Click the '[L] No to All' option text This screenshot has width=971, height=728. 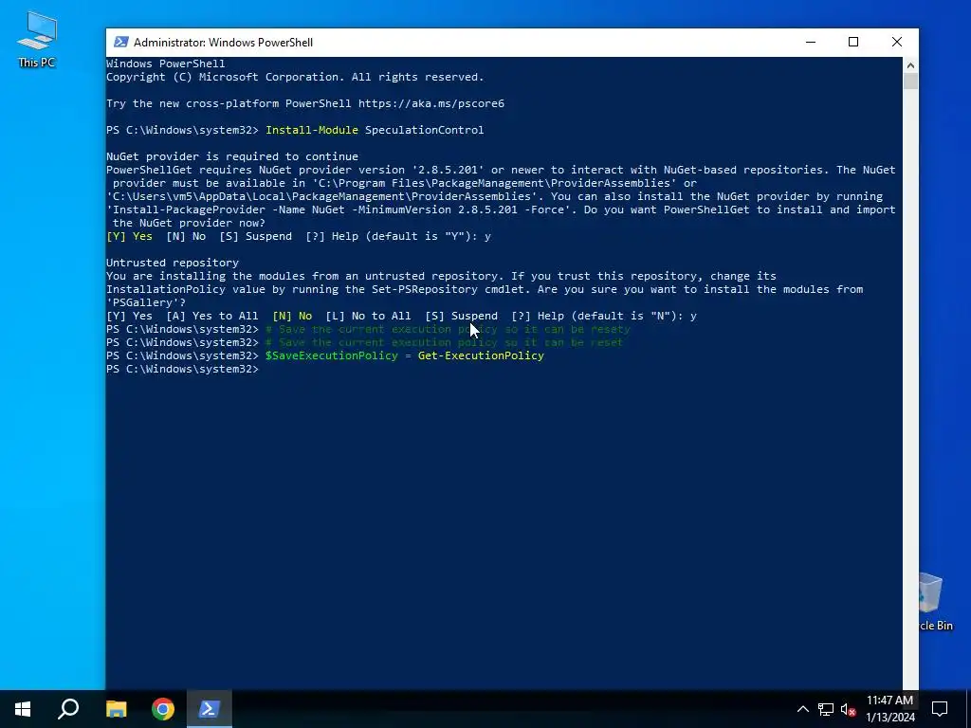pos(369,316)
